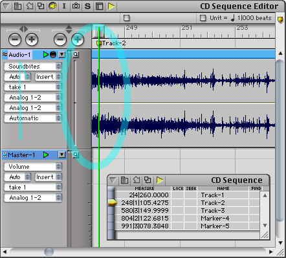286x258 pixels.
Task: Click the magnifier icon on Master-1 track
Action: coord(76,155)
